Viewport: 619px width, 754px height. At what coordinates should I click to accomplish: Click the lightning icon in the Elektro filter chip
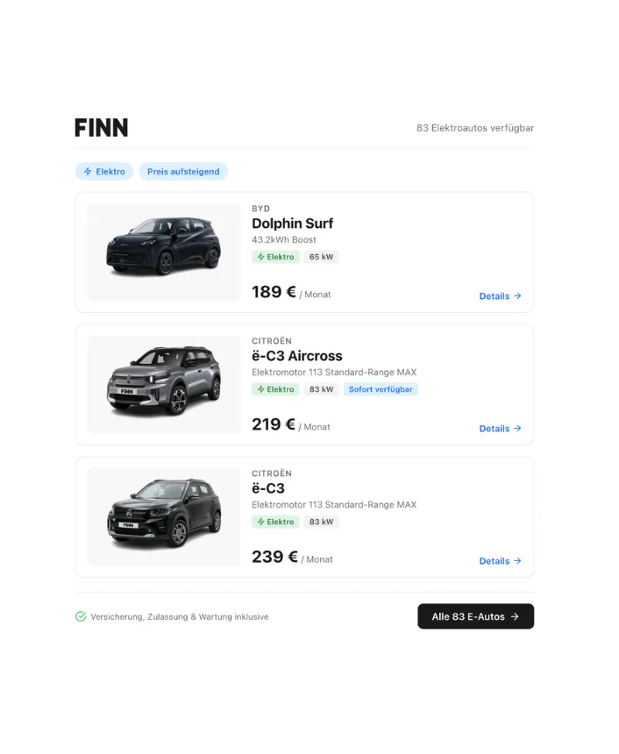click(x=89, y=171)
